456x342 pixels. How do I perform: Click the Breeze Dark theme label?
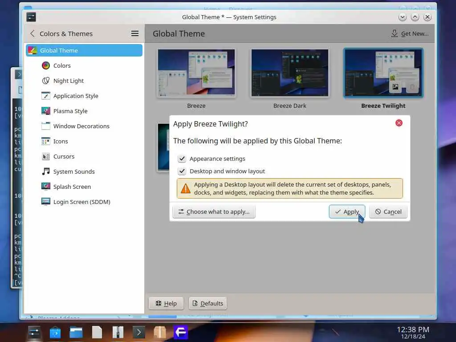pyautogui.click(x=289, y=106)
